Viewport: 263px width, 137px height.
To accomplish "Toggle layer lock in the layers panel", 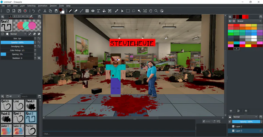I will pos(230,117).
